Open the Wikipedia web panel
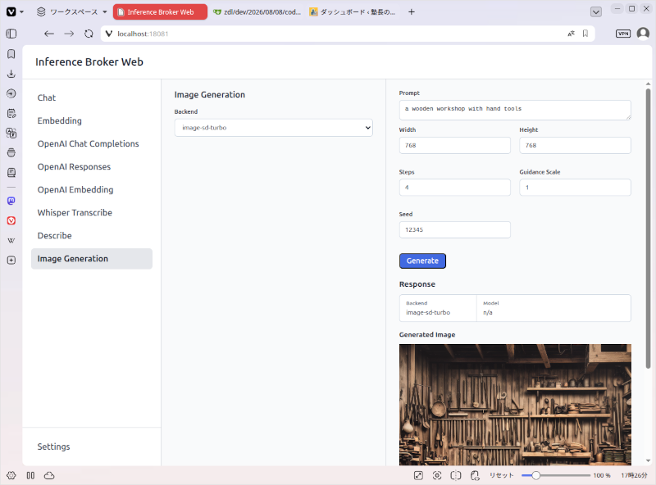 [x=11, y=240]
